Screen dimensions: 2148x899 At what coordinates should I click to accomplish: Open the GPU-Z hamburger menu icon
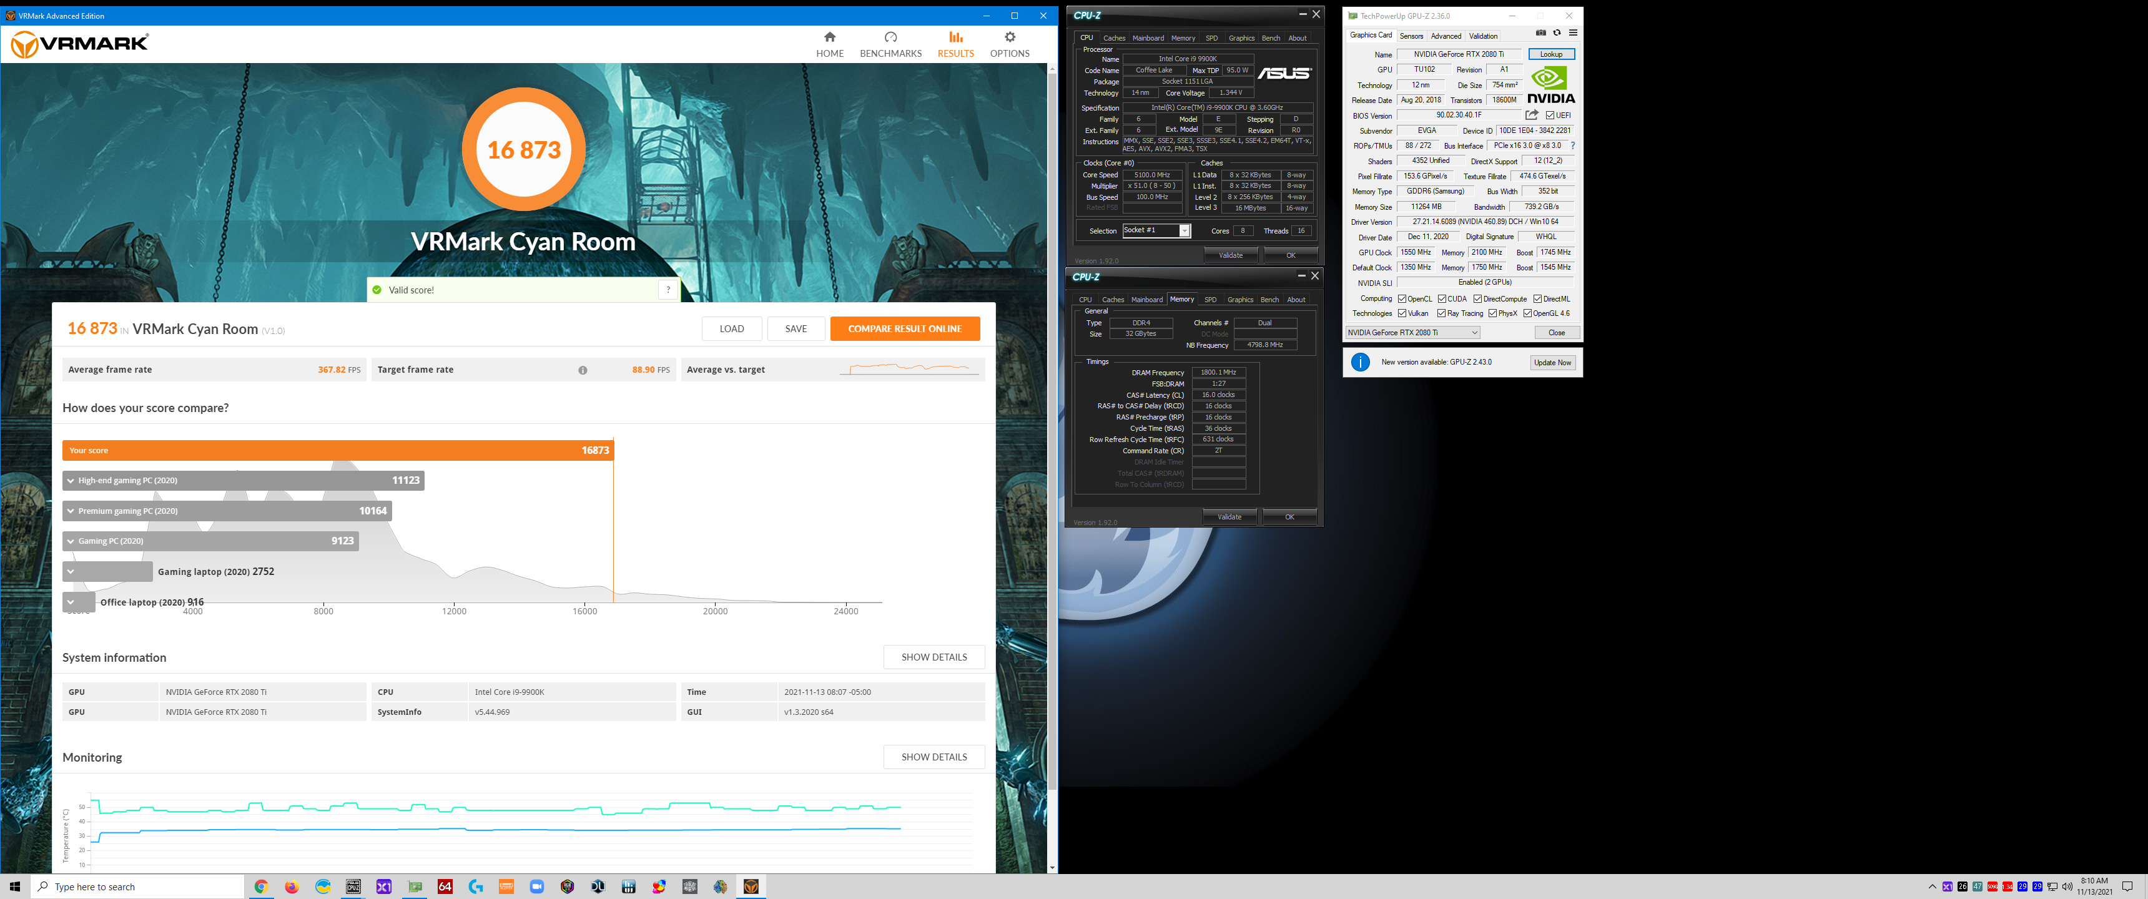[x=1573, y=33]
